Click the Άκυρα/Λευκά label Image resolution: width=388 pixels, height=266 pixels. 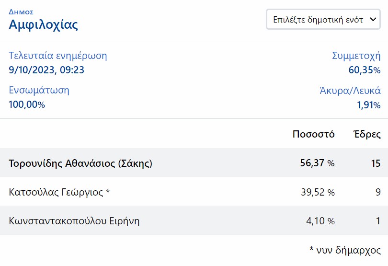click(x=350, y=91)
